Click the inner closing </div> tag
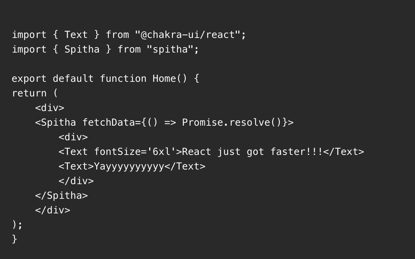 click(76, 181)
